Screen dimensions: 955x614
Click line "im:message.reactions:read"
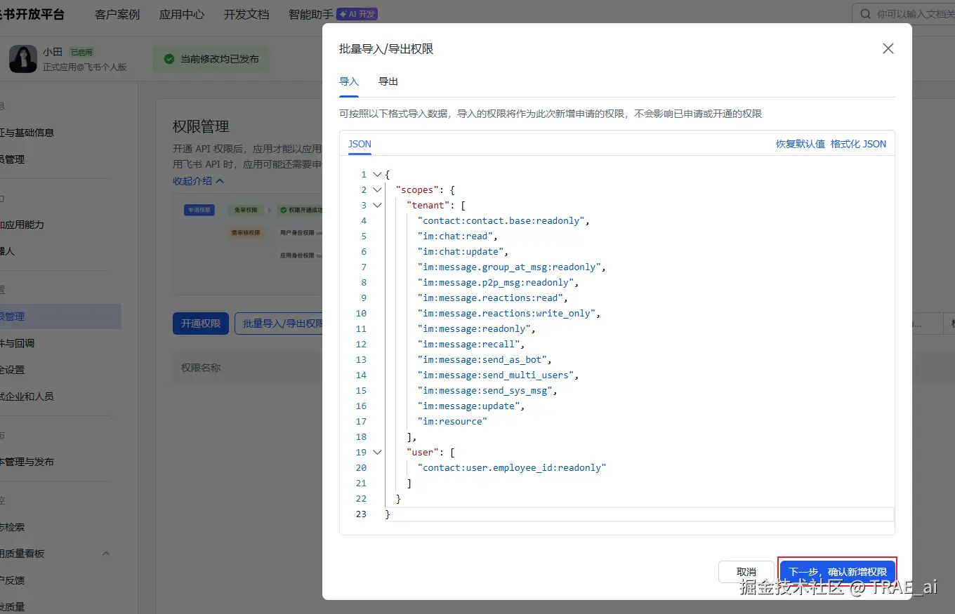489,298
